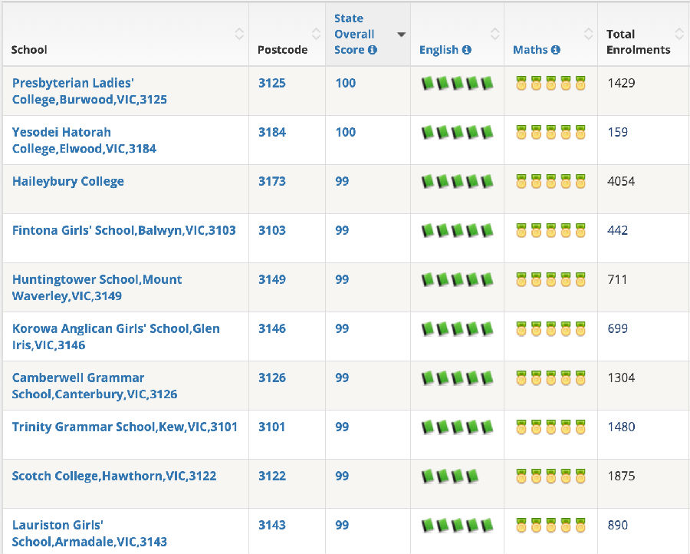This screenshot has width=690, height=554.
Task: Toggle State Overall Score descending sort arrow
Action: [x=401, y=35]
